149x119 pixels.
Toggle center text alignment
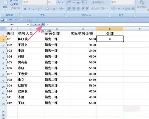(x=74, y=9)
